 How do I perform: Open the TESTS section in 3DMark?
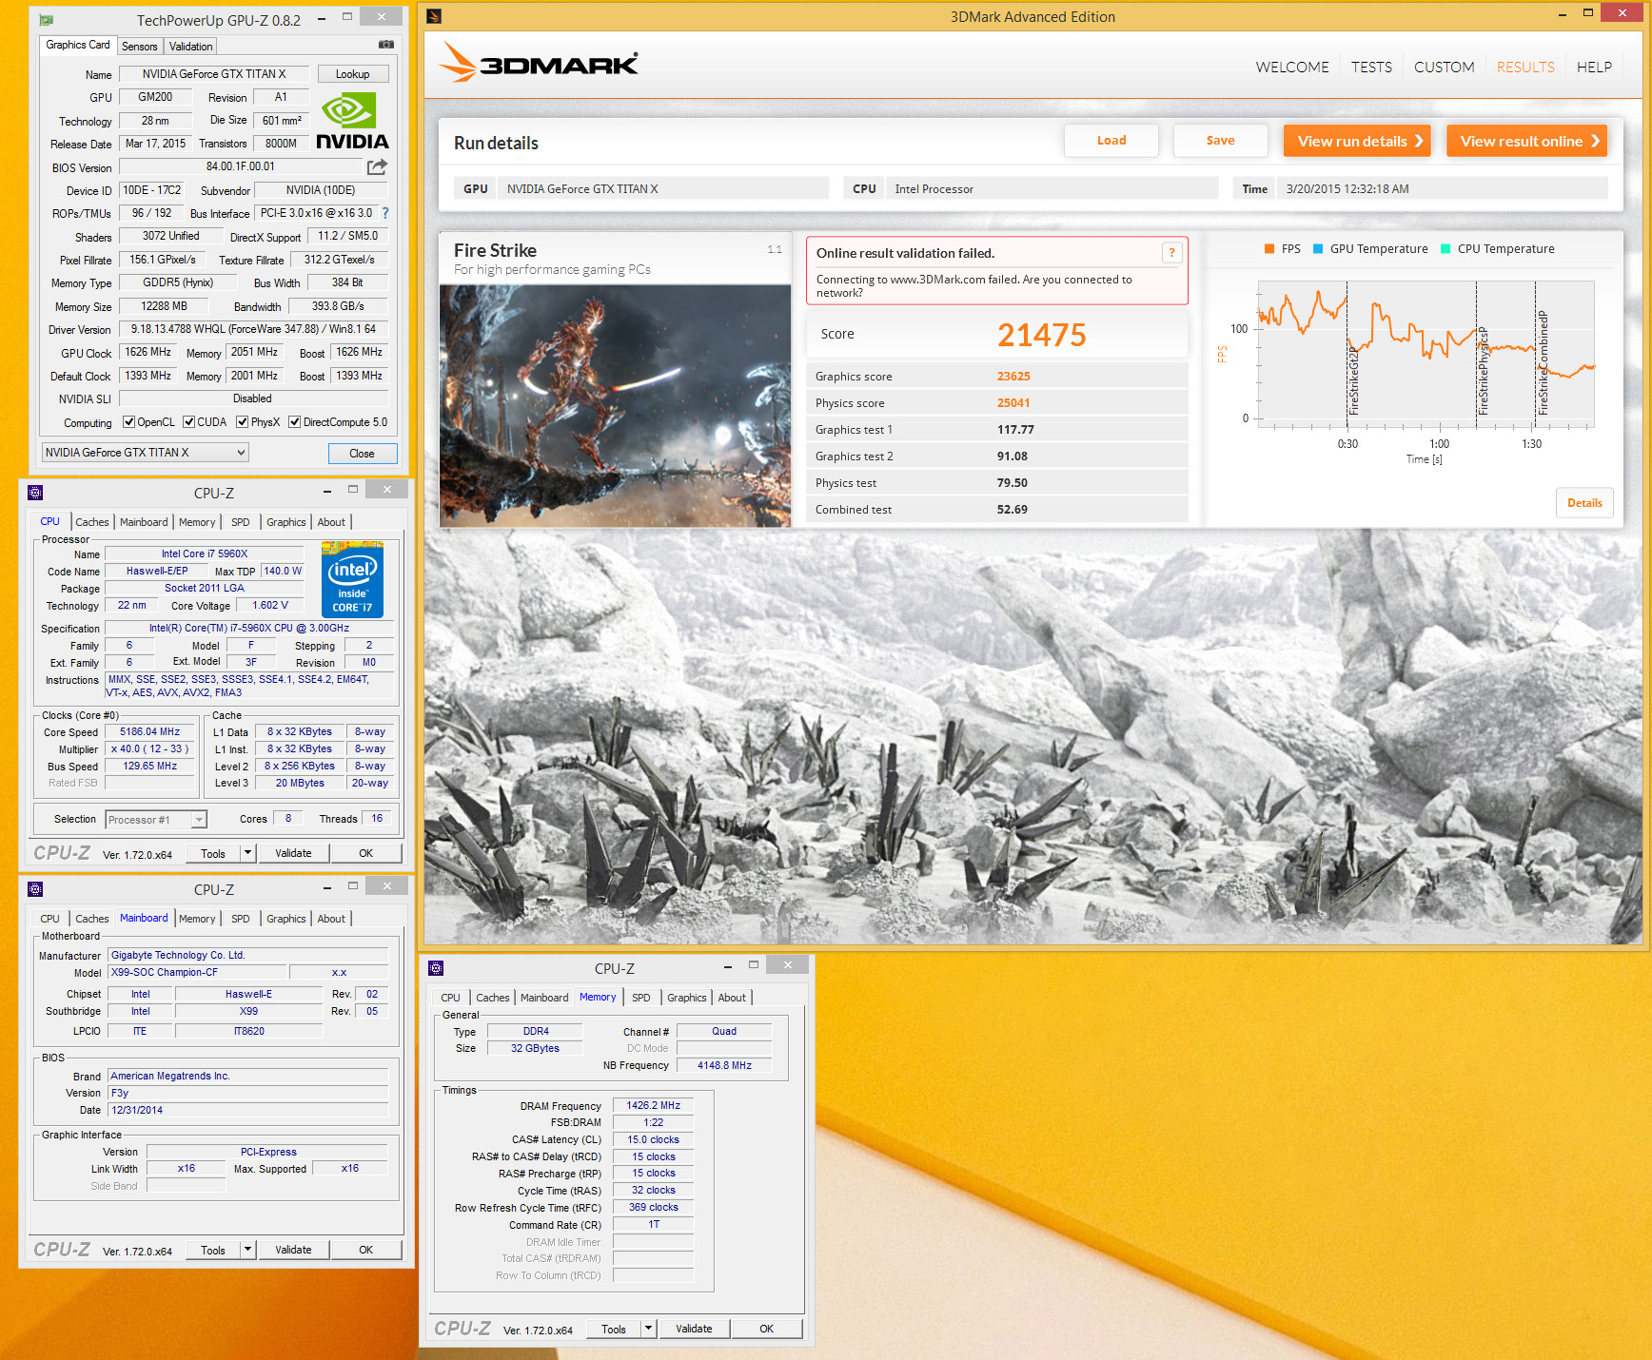pyautogui.click(x=1371, y=68)
